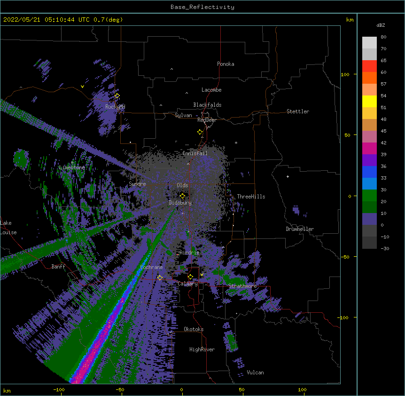This screenshot has width=405, height=396.
Task: Select the purple 36–39 dBZ legend swatch
Action: 369,160
